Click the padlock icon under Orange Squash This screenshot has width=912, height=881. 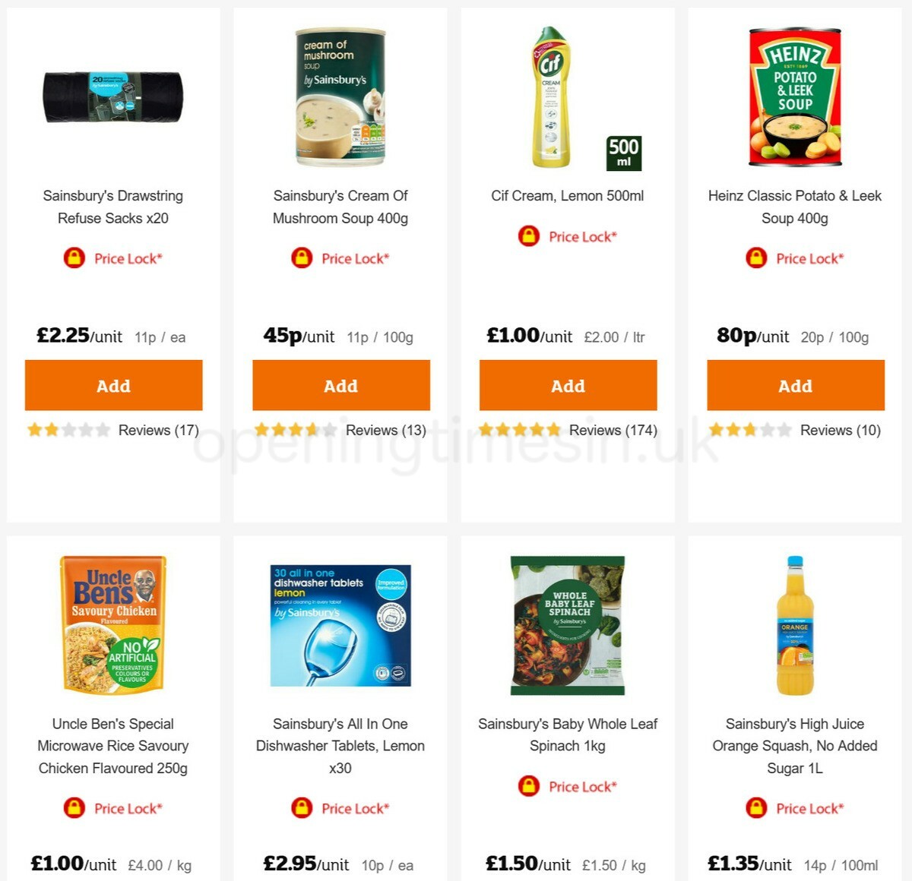755,808
